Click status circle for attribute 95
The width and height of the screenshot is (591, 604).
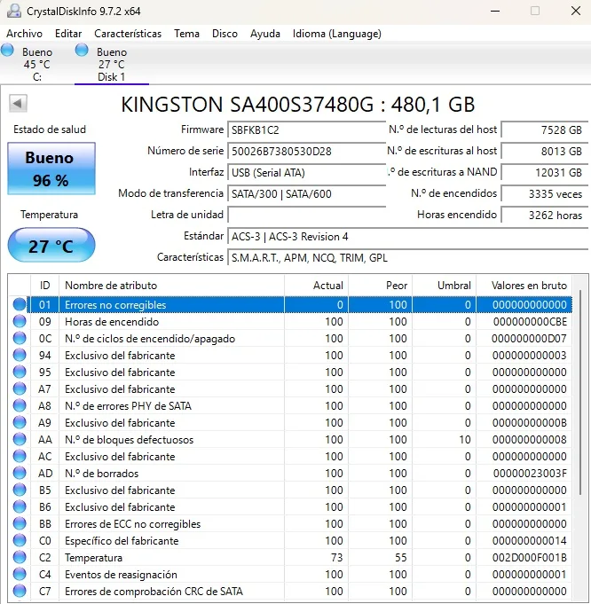coord(20,373)
